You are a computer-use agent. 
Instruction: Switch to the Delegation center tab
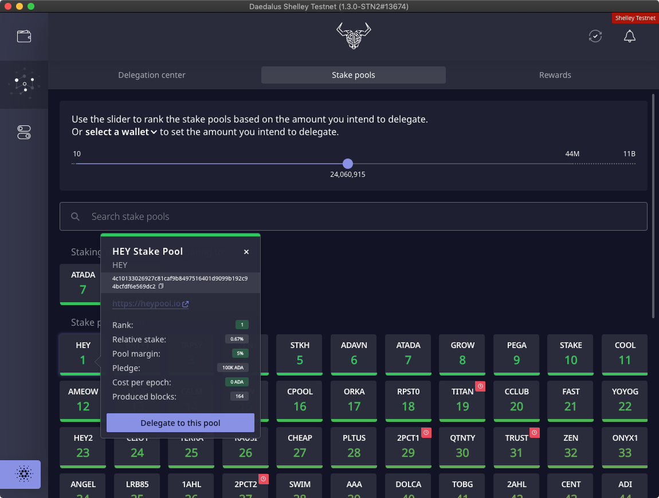pos(152,75)
